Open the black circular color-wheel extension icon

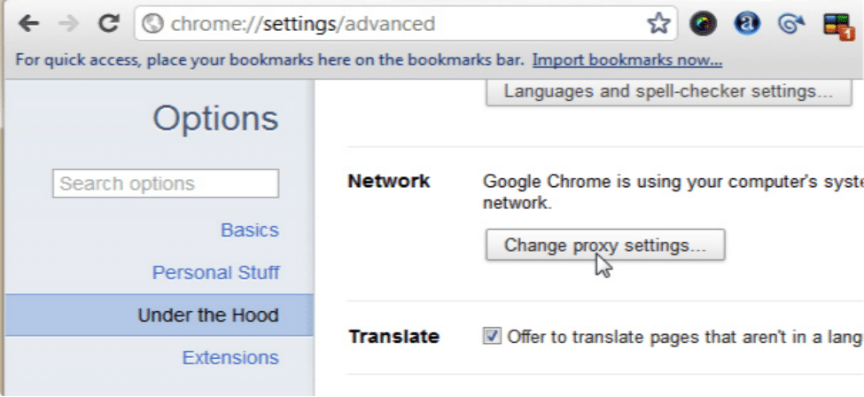pyautogui.click(x=703, y=24)
